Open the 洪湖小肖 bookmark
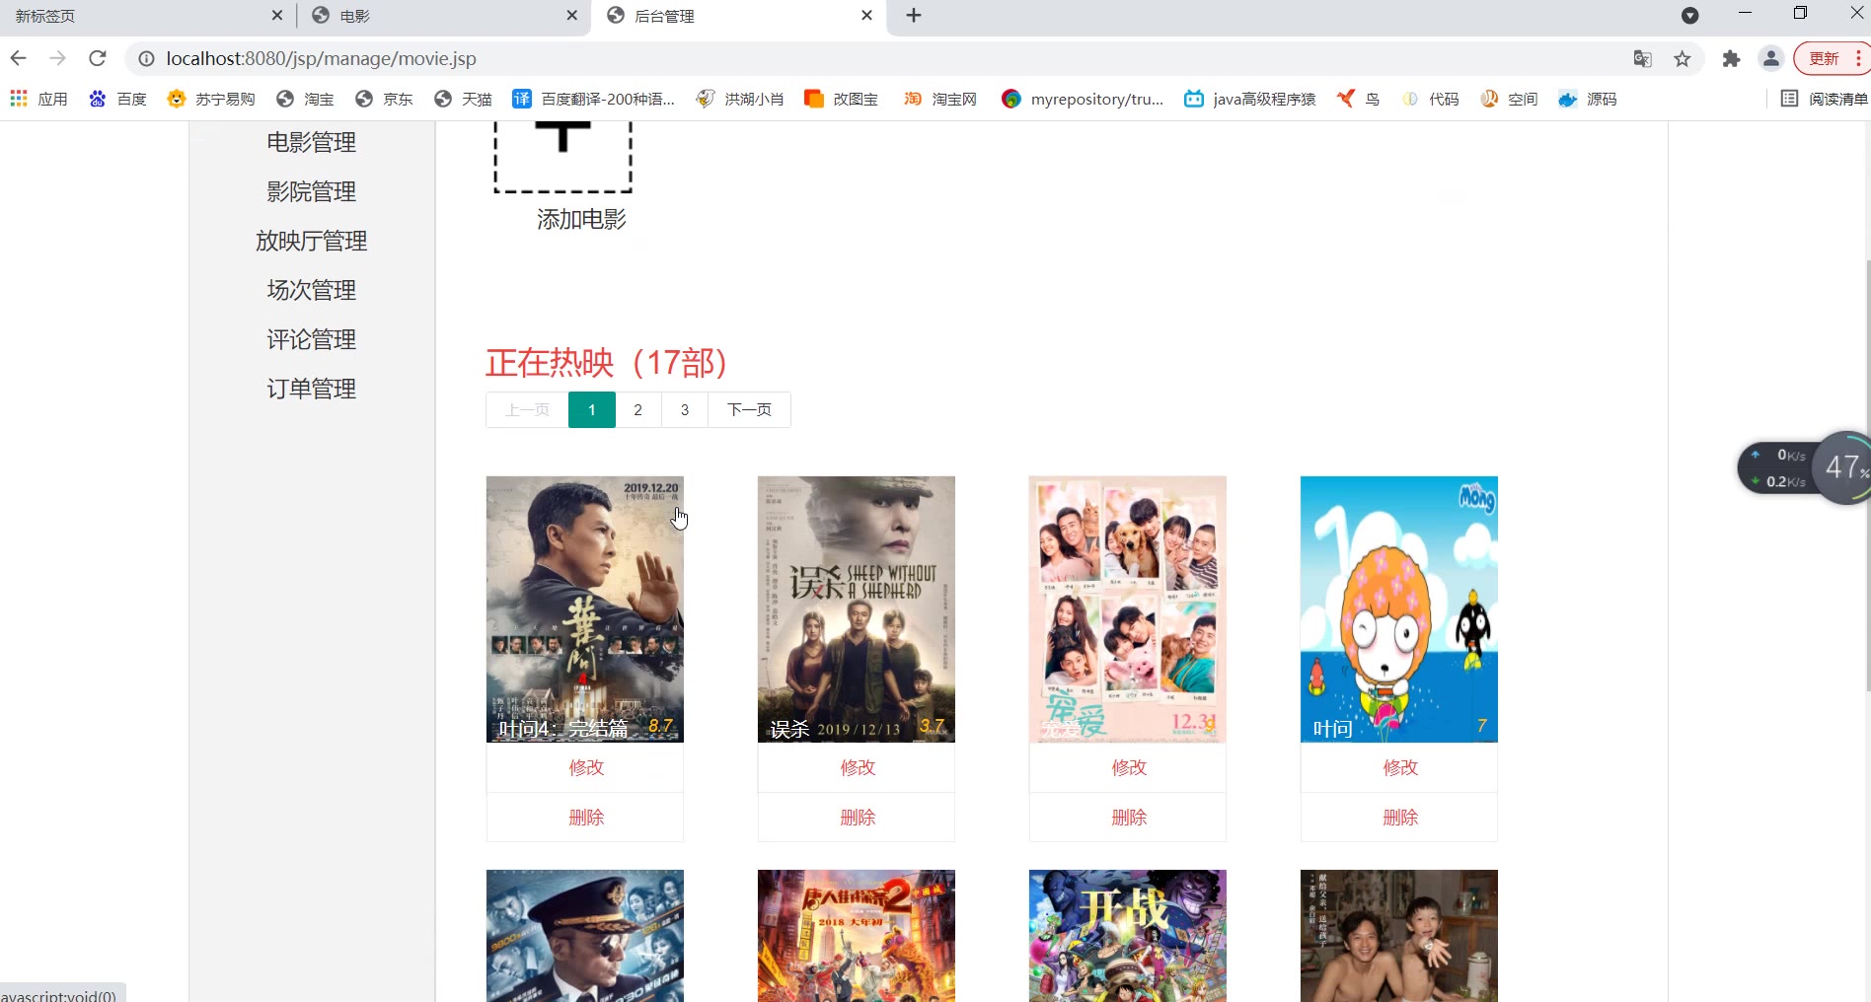 [740, 99]
